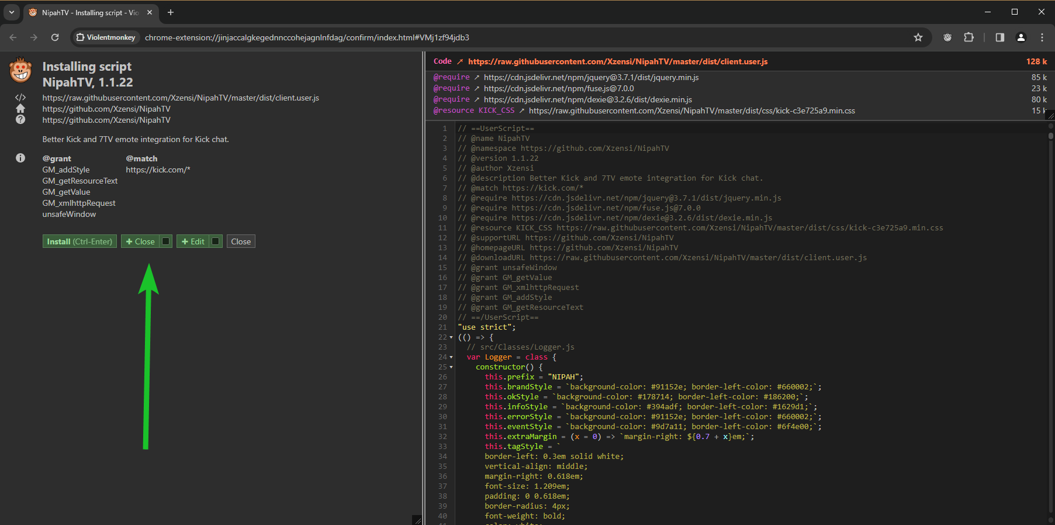Click the Code label in the header
The height and width of the screenshot is (525, 1055).
(x=442, y=61)
